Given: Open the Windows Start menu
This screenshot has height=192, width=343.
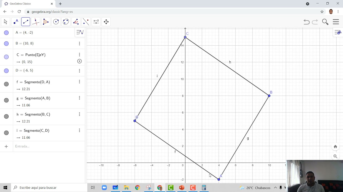Looking at the screenshot, I should (x=5, y=188).
